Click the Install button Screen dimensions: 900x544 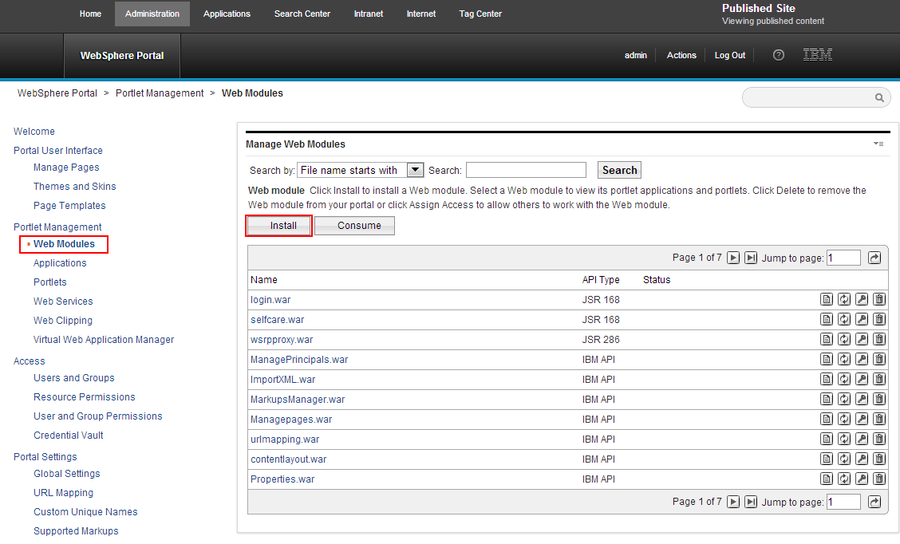pyautogui.click(x=279, y=226)
